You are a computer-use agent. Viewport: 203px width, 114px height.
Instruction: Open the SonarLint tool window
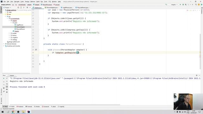click(x=45, y=107)
